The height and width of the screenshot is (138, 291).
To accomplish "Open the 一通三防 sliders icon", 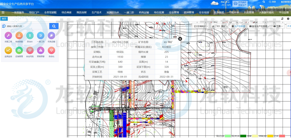I will click(40, 36).
